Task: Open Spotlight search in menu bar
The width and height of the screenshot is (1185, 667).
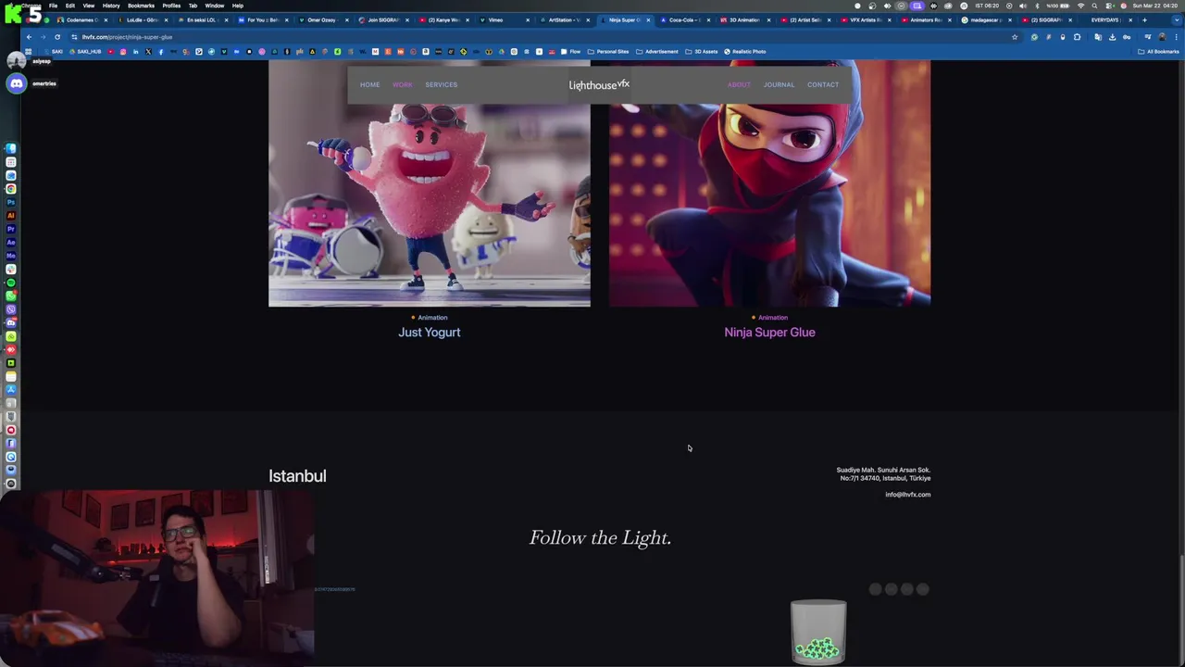Action: pyautogui.click(x=1094, y=6)
